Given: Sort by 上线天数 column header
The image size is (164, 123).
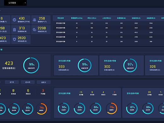Looking at the screenshot, I should pyautogui.click(x=107, y=18).
